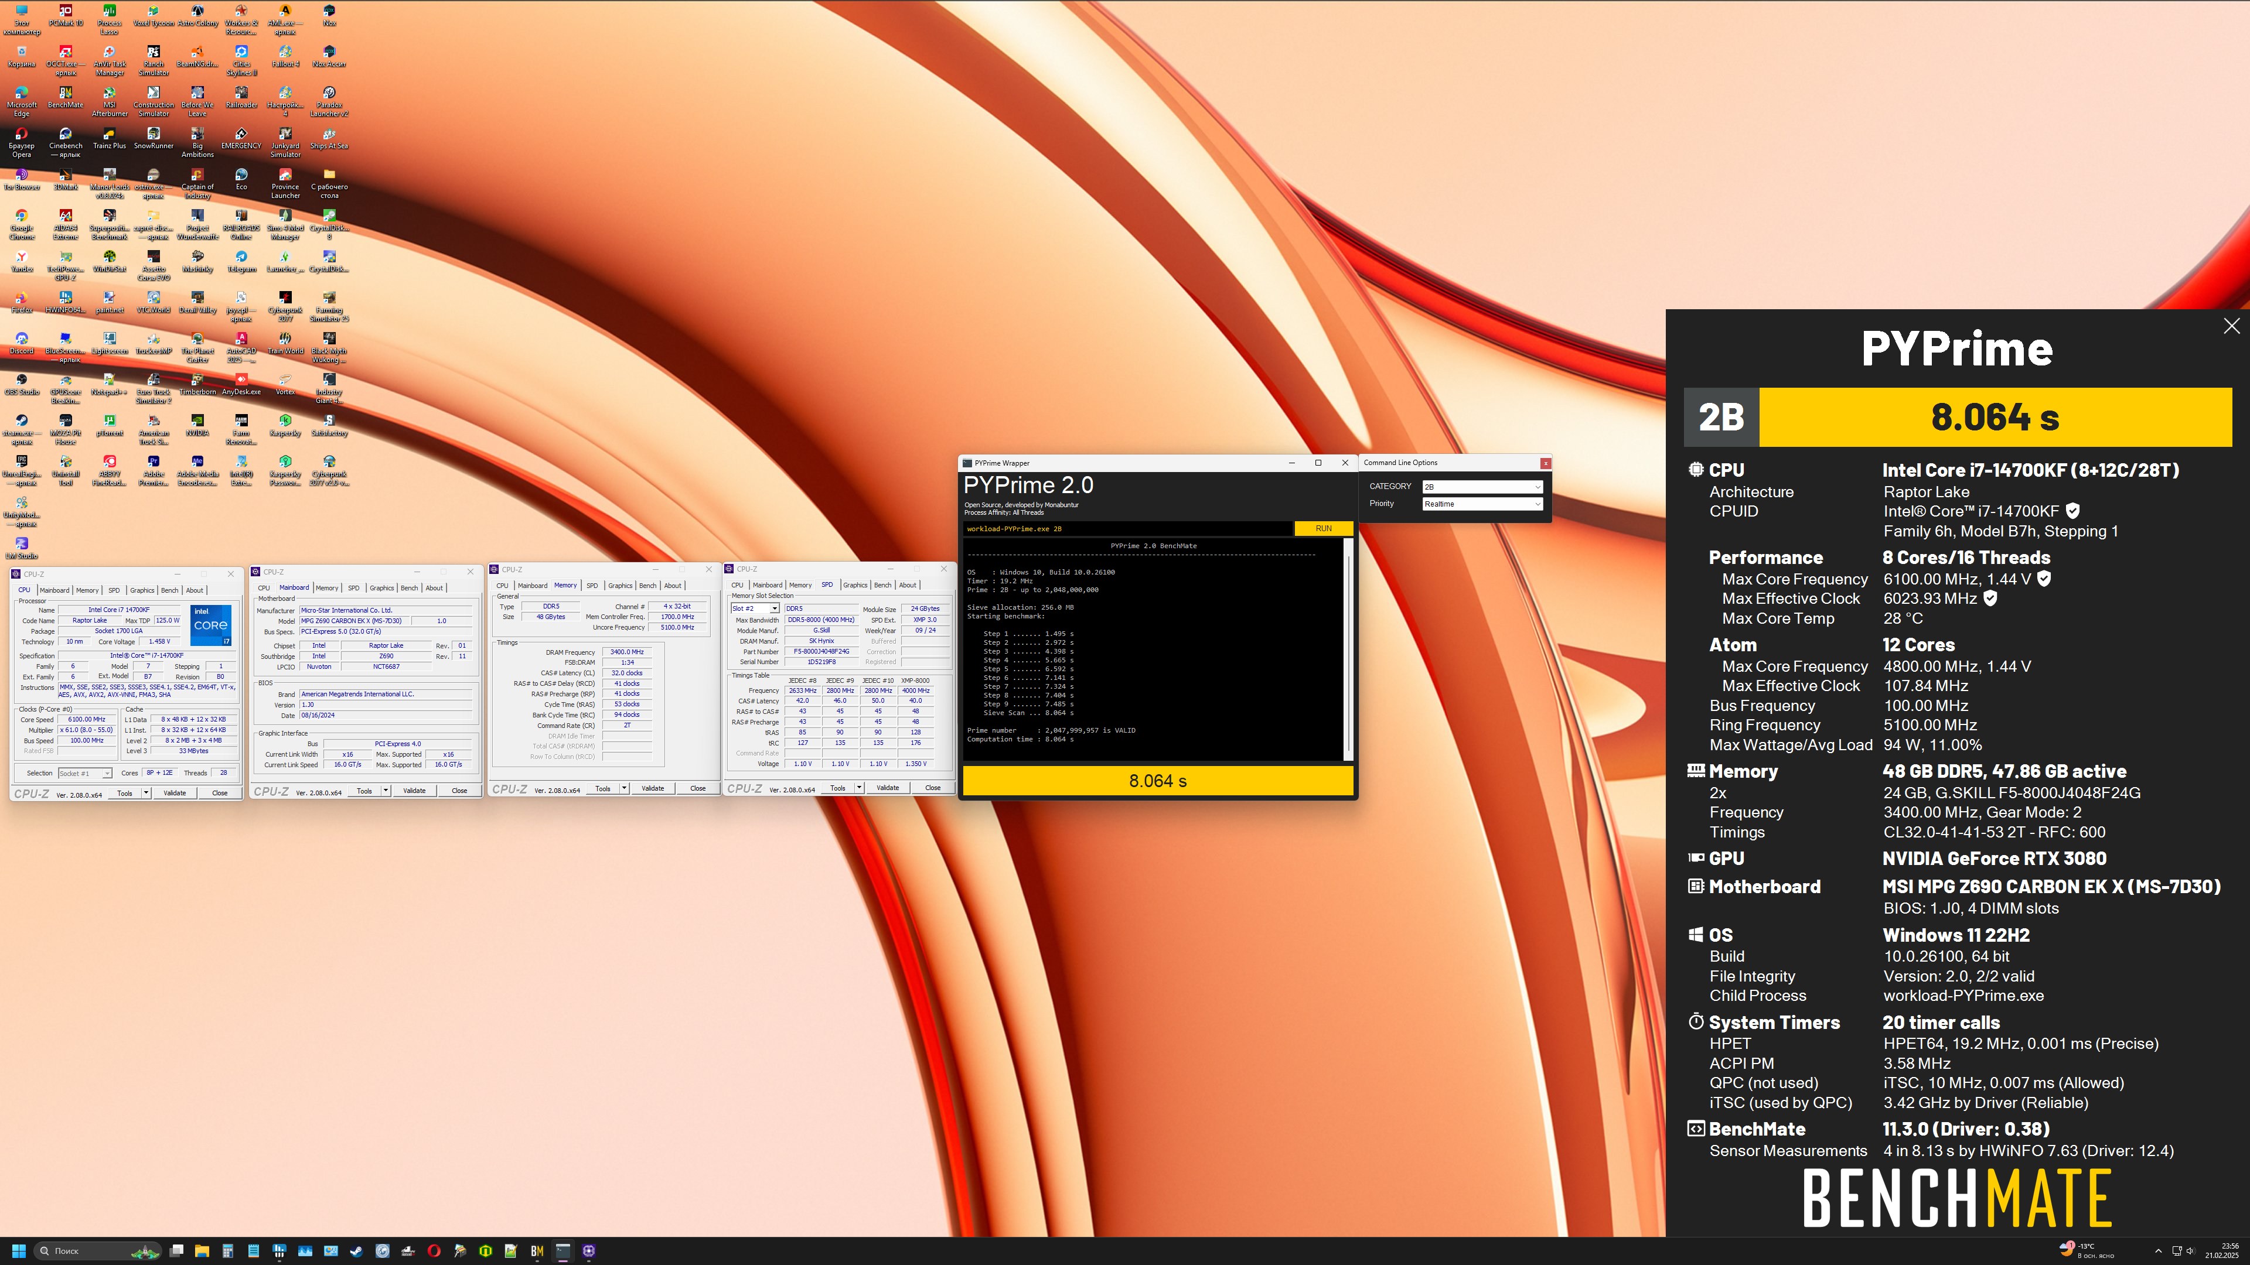Open the Discord desktop icon
Image resolution: width=2250 pixels, height=1265 pixels.
tap(22, 343)
